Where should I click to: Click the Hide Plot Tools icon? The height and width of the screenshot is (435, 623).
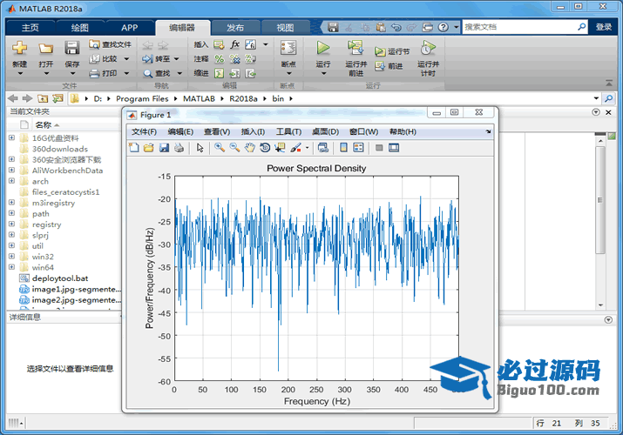[x=379, y=148]
